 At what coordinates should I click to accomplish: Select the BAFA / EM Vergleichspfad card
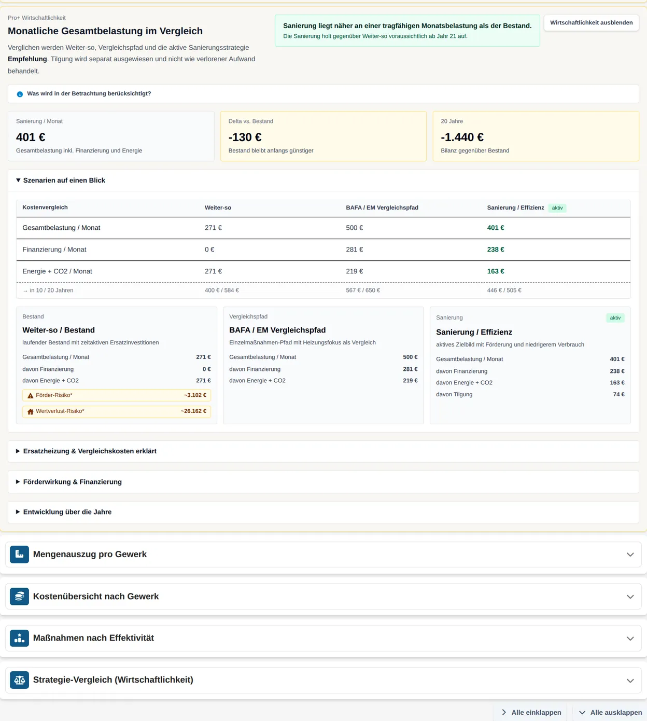click(x=323, y=365)
